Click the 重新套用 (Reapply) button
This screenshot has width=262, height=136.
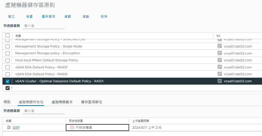(x=48, y=17)
